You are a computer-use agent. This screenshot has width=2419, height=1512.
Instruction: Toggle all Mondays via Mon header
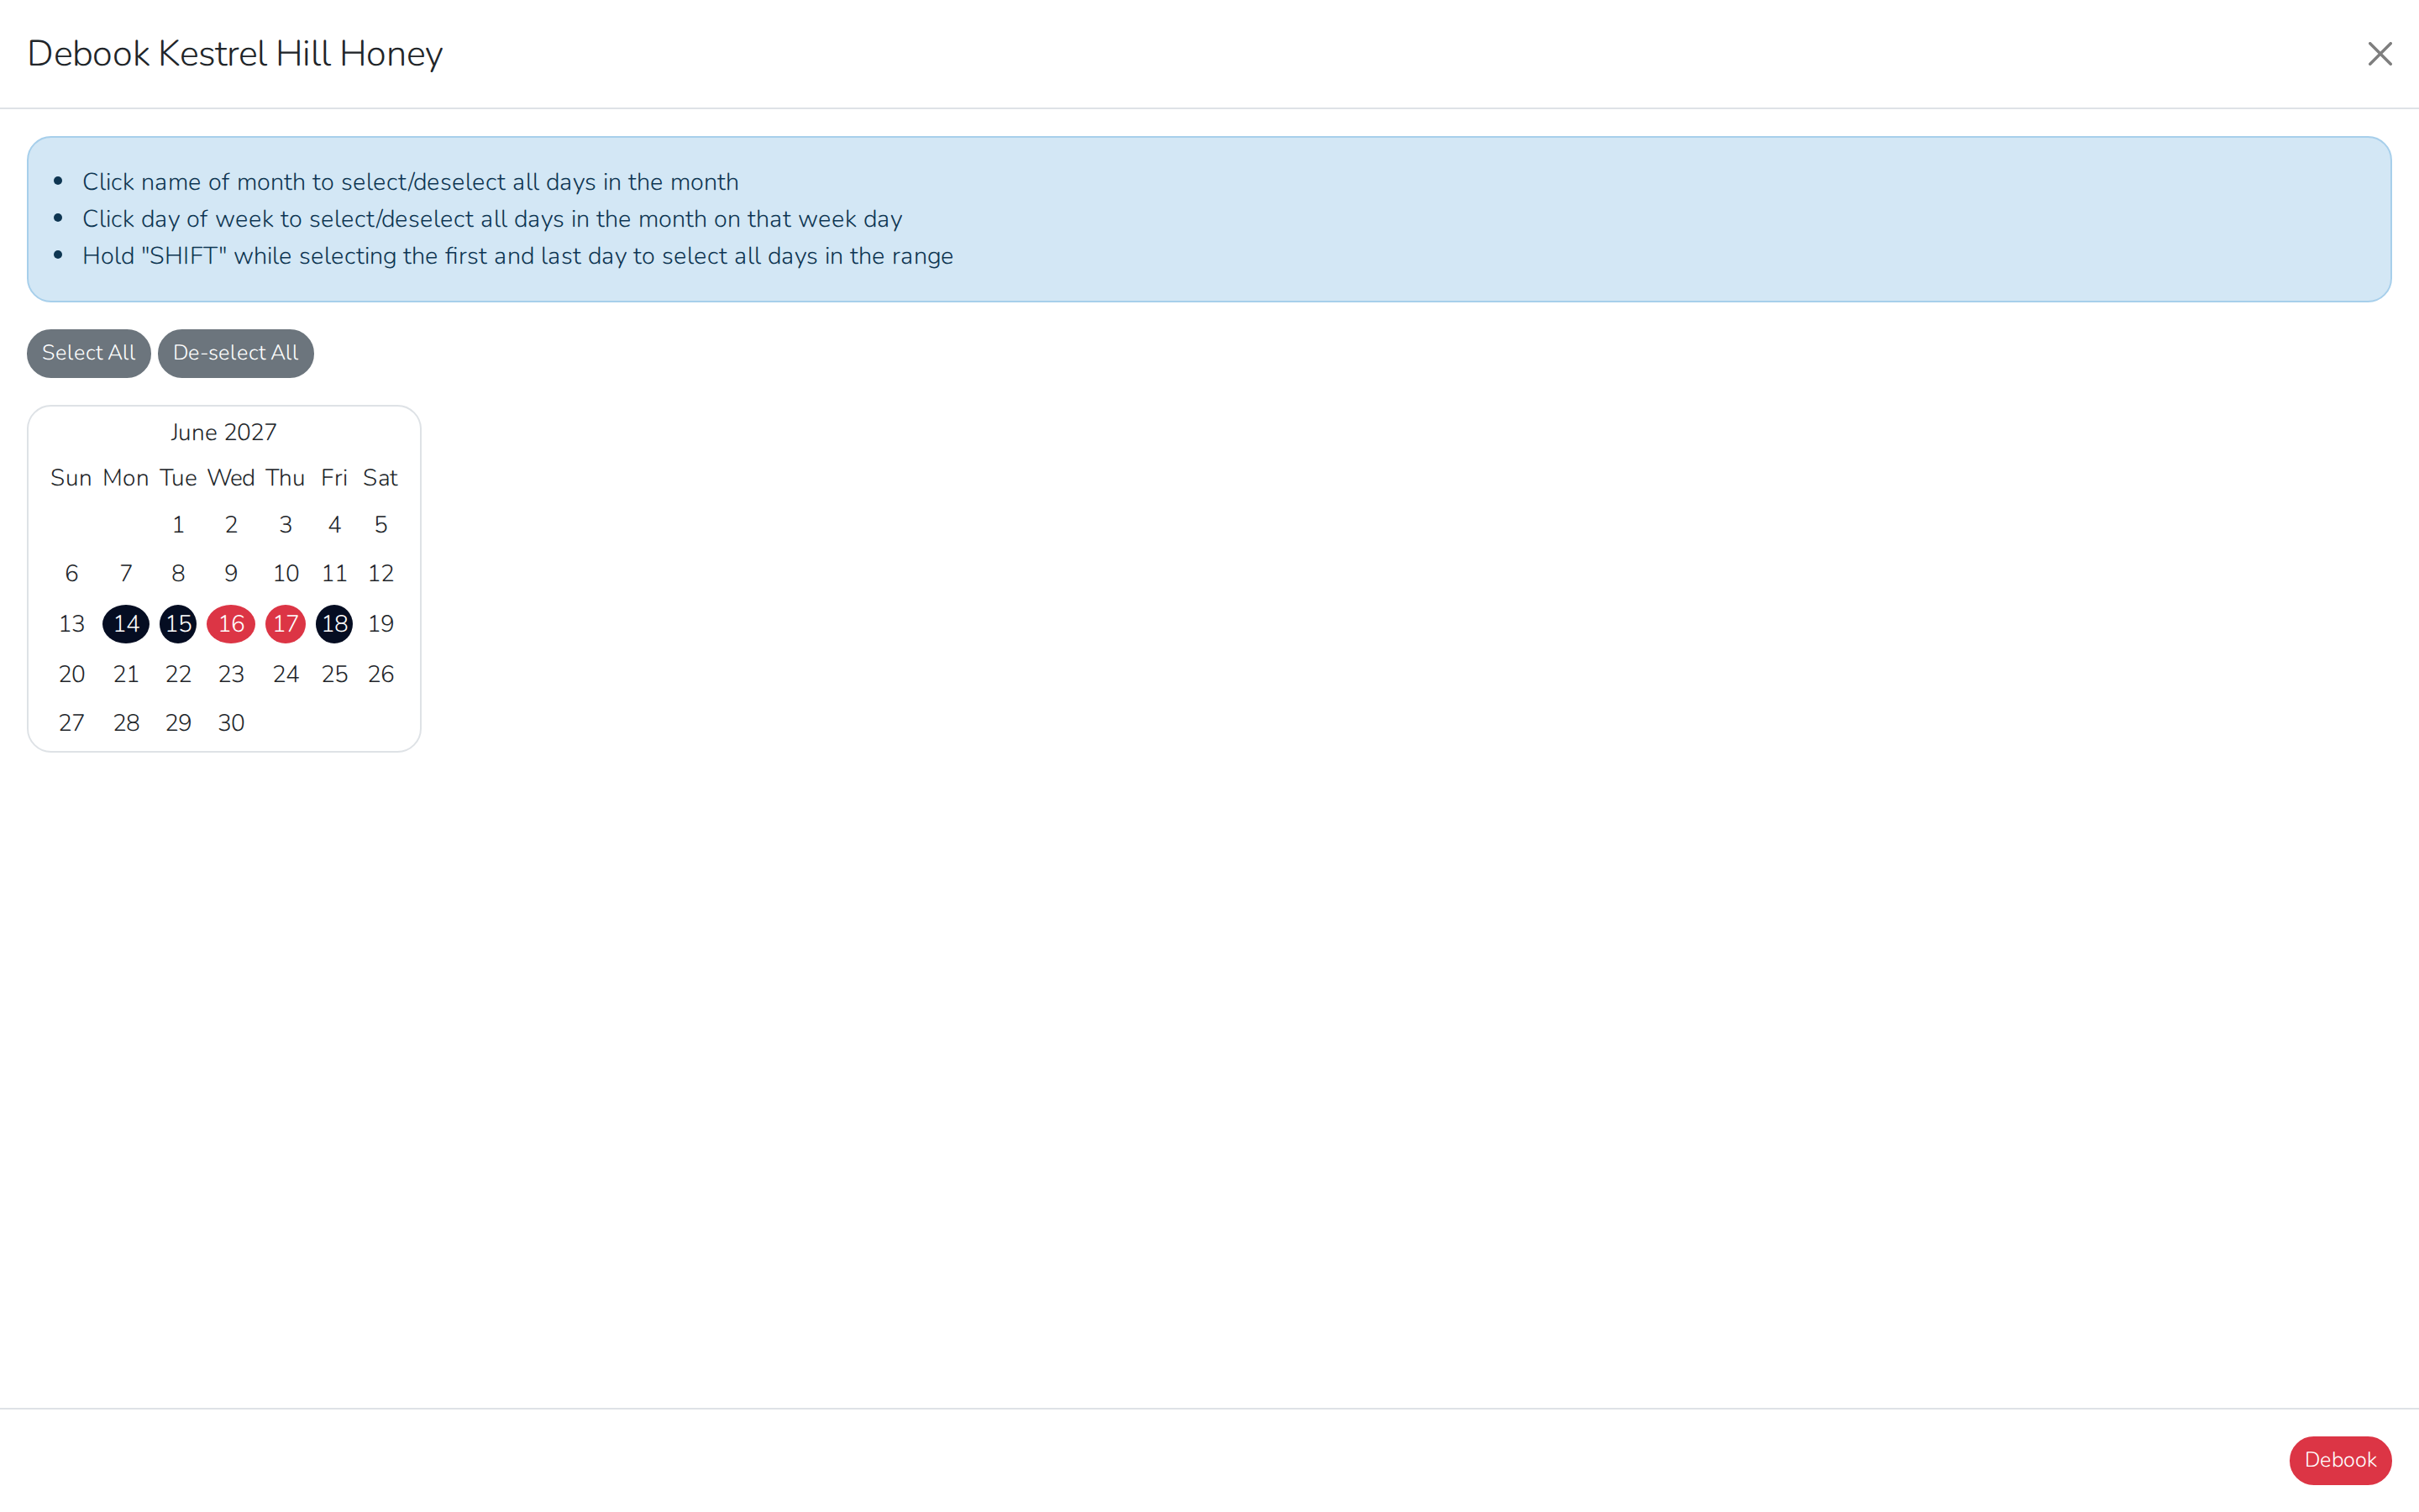[126, 478]
